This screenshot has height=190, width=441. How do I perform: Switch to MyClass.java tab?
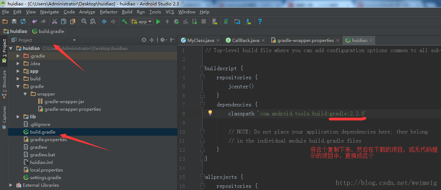[200, 40]
